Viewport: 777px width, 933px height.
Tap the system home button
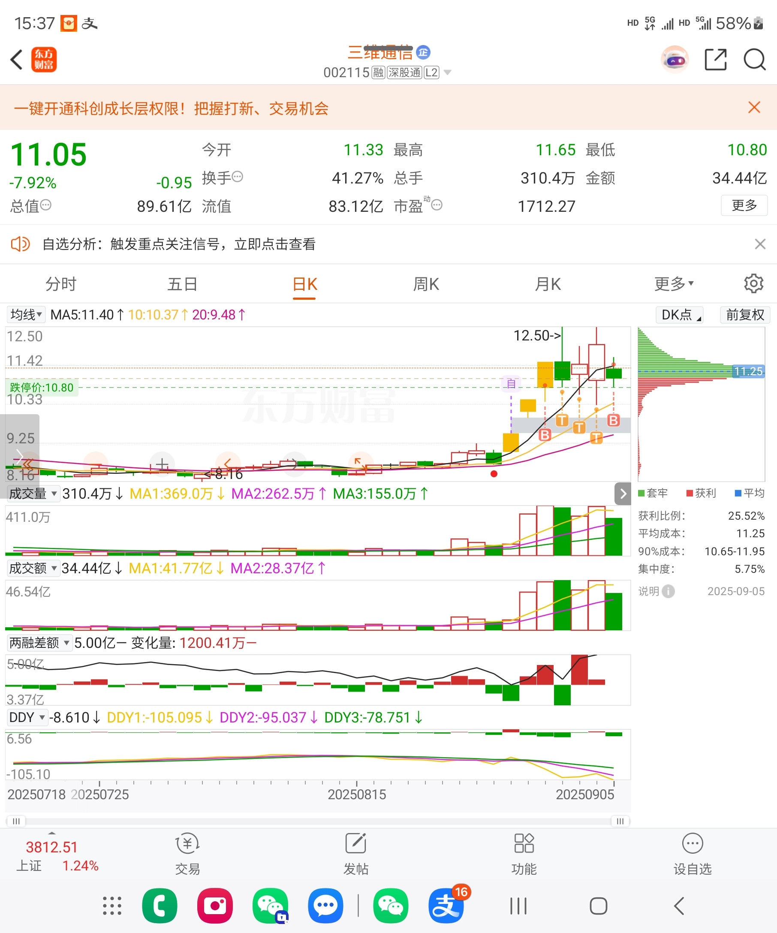599,906
